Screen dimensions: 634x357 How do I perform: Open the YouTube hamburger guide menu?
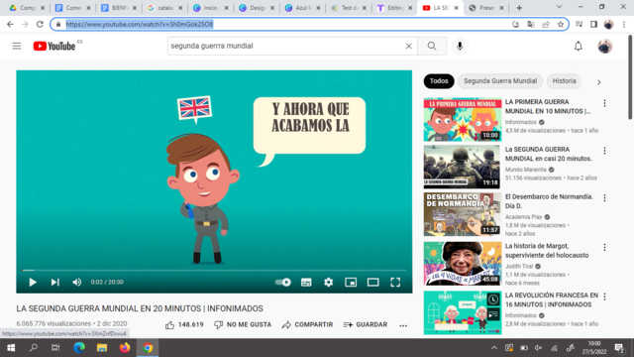click(x=17, y=46)
